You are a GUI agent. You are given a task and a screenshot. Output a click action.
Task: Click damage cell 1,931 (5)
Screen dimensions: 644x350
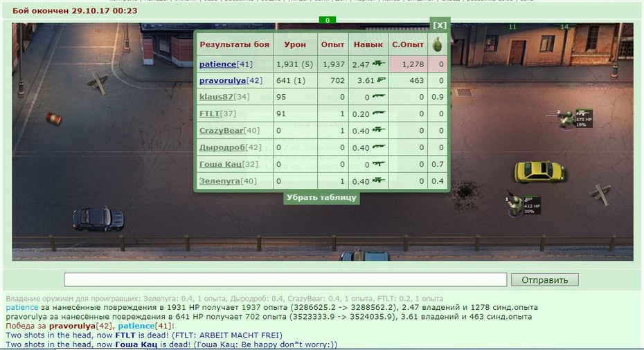coord(294,64)
